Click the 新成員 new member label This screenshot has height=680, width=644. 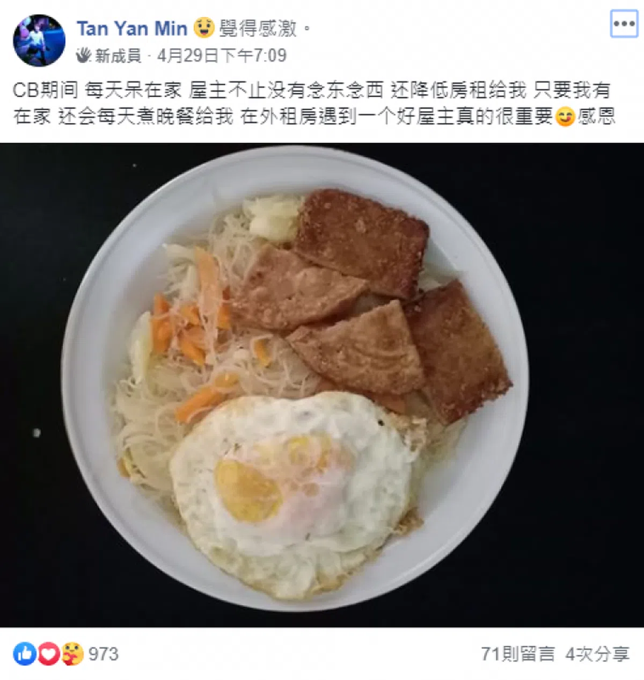coord(118,55)
